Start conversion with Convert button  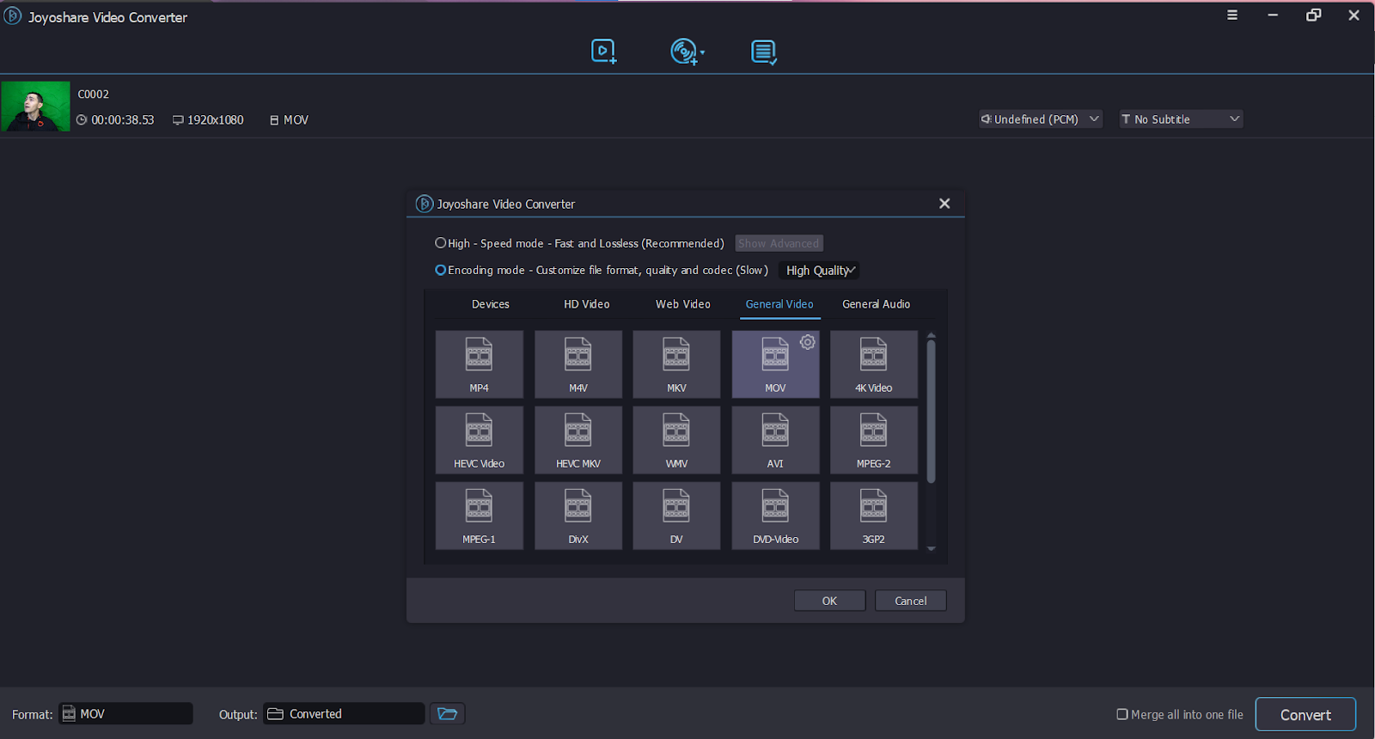point(1305,714)
